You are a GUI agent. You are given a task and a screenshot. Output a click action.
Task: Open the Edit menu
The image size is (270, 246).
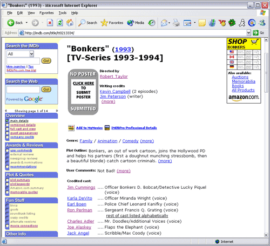click(20, 13)
